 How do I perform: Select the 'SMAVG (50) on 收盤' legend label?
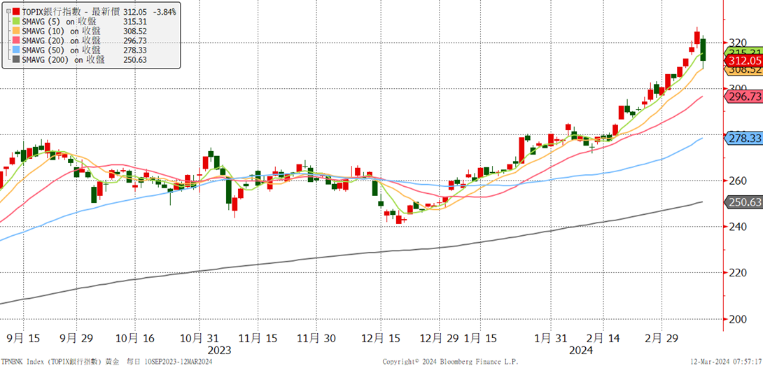[x=62, y=50]
